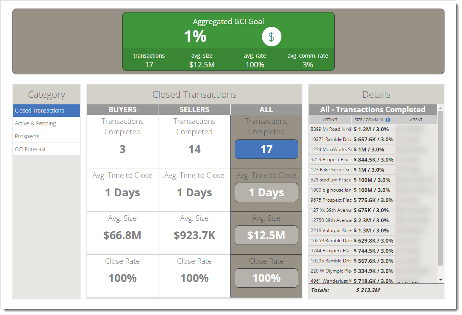The image size is (462, 315).
Task: Select the 100% close rate button in ALL
Action: coord(266,278)
